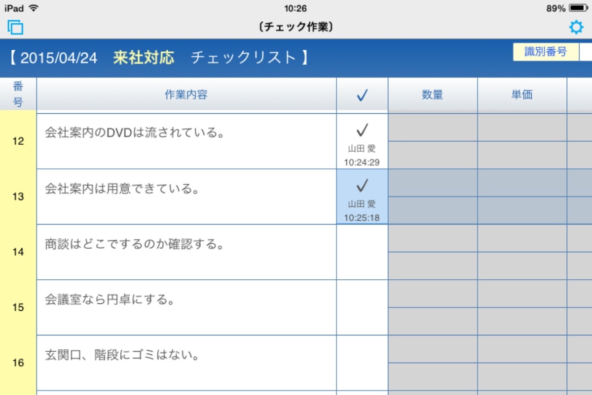Screen dimensions: 592x395
Task: Tap the 識別番号 label button
Action: click(x=546, y=52)
